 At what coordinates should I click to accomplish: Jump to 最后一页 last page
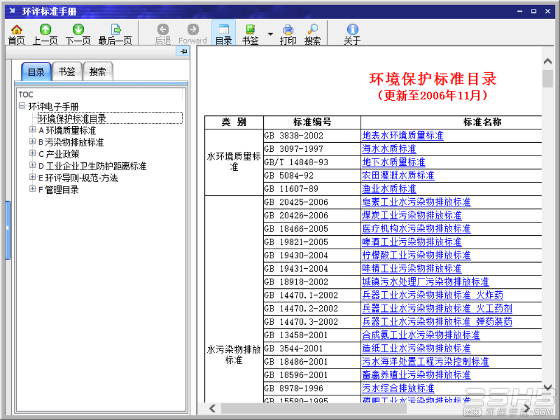coord(115,34)
